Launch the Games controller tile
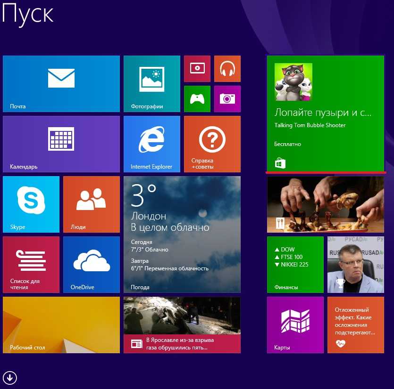Image resolution: width=394 pixels, height=389 pixels. pyautogui.click(x=197, y=98)
